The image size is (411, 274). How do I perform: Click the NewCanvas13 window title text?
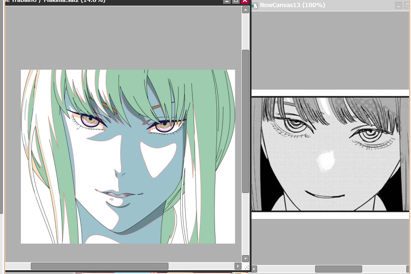point(292,5)
